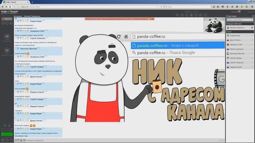Open options dash beside guest Михаил Цыганов
255x143 pixels.
(x=252, y=49)
